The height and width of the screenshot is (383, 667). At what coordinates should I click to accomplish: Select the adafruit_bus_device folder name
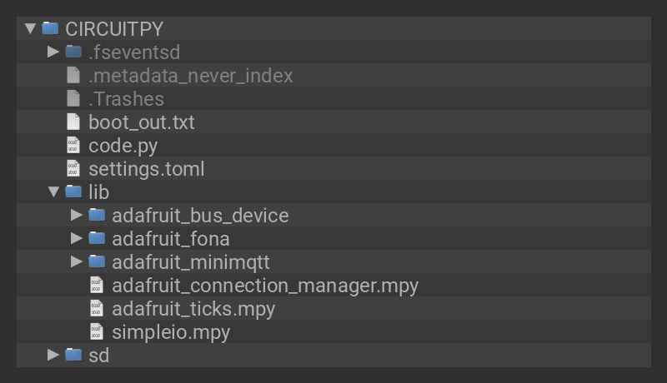pyautogui.click(x=200, y=216)
